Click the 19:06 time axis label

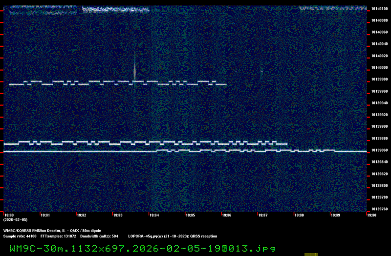click(227, 215)
